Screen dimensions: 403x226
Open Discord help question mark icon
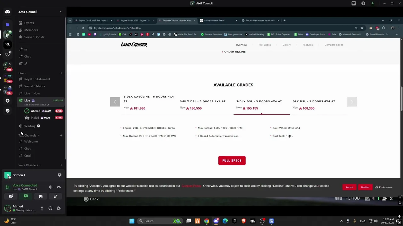(363, 3)
